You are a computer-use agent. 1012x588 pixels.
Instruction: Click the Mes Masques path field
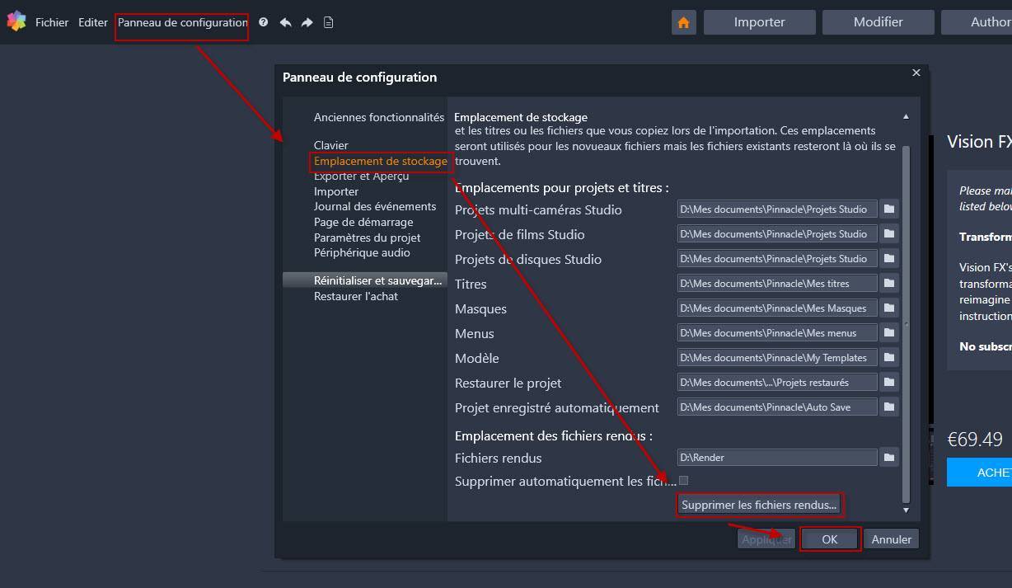[x=777, y=308]
